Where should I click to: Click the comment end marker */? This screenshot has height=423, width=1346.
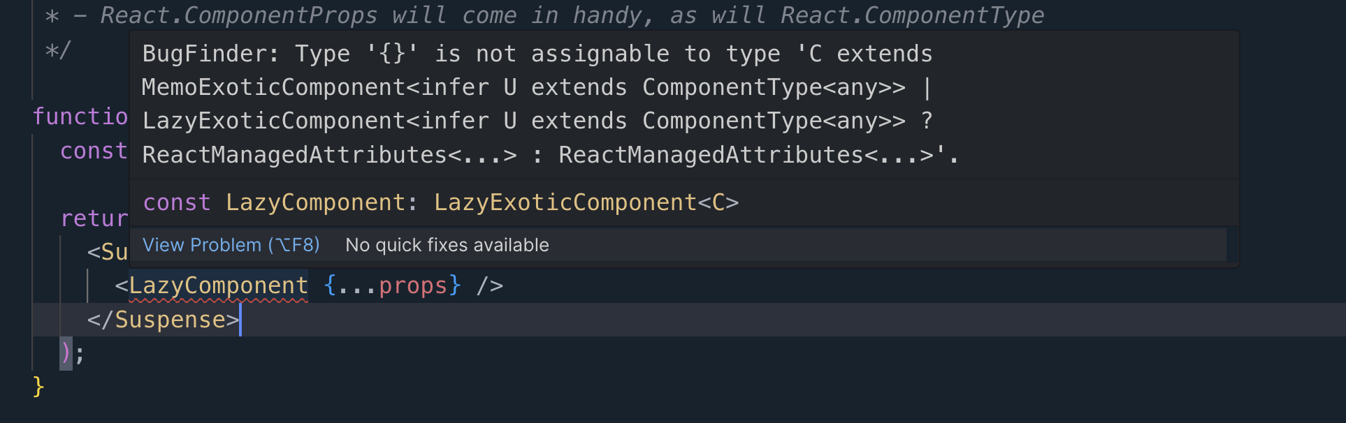[x=57, y=50]
